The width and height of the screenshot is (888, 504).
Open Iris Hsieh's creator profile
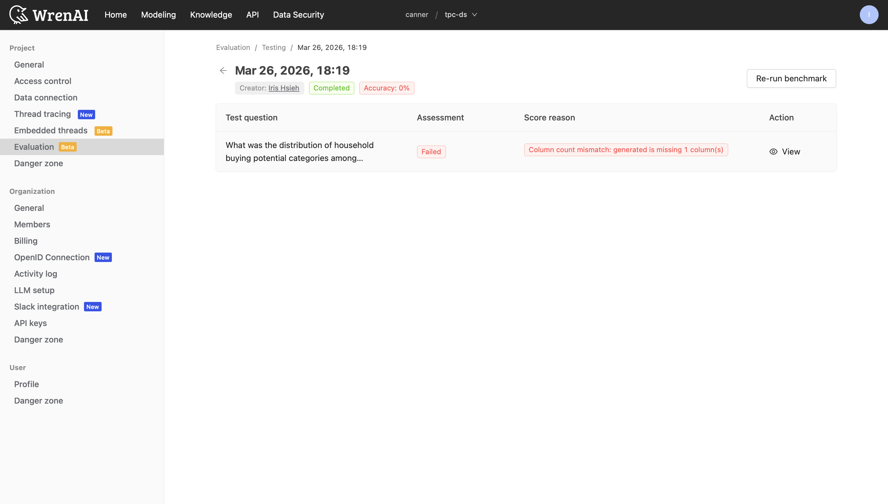tap(284, 88)
